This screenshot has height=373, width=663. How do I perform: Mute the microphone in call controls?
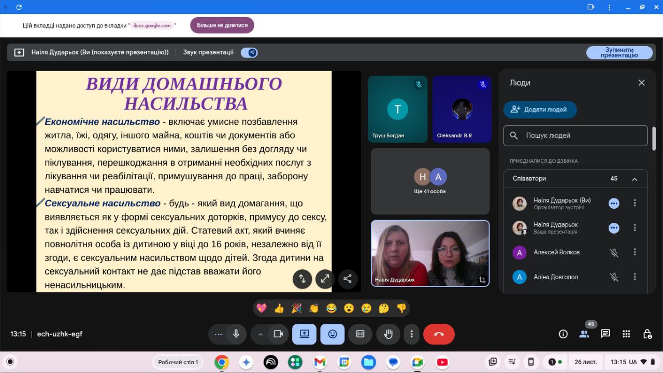[236, 334]
